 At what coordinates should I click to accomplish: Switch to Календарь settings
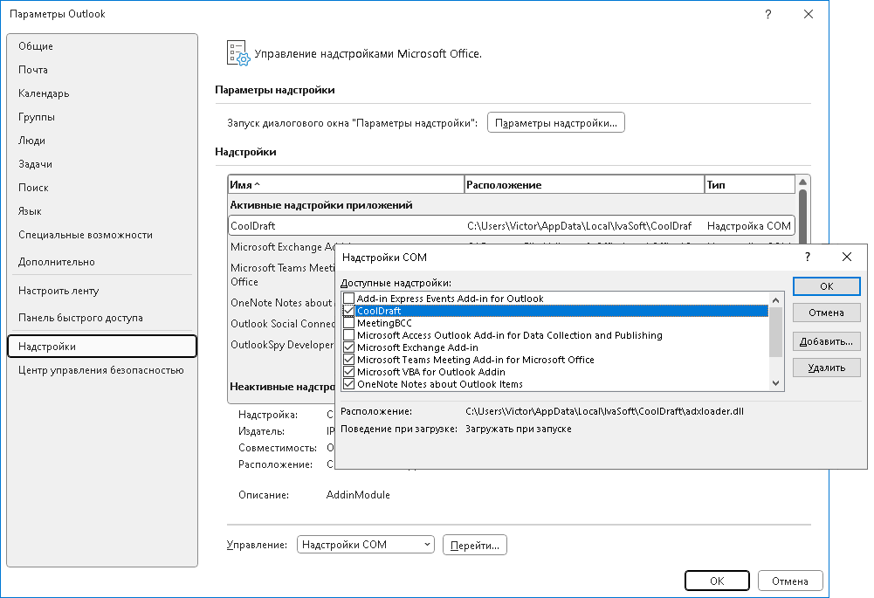pos(102,93)
